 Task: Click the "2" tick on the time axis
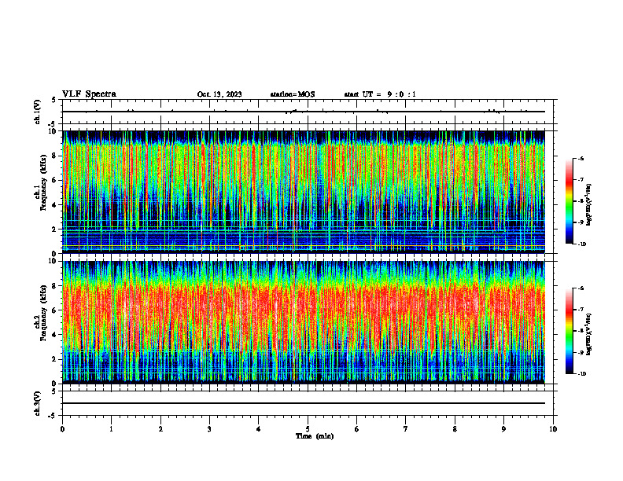click(x=160, y=429)
